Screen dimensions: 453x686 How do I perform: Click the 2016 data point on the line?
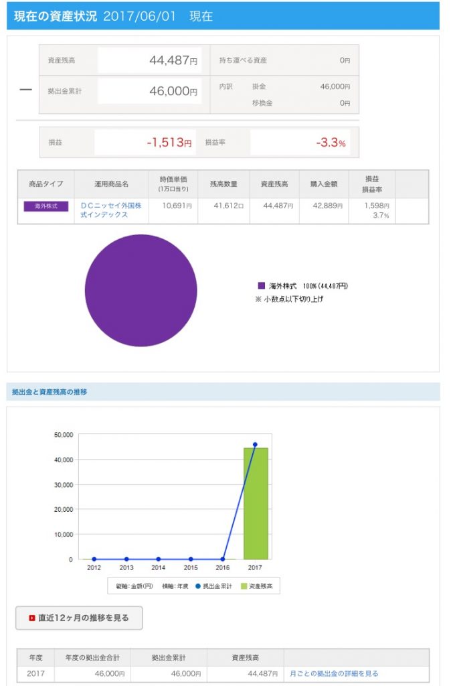click(223, 559)
